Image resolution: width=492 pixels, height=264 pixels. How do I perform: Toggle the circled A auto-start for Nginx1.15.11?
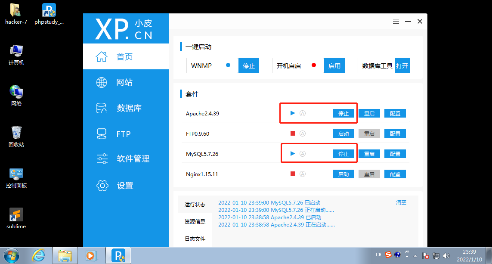[x=303, y=174]
